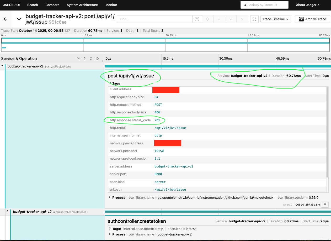Viewport: 331px width, 241px height.
Task: Click the clear search X icon
Action: click(242, 19)
